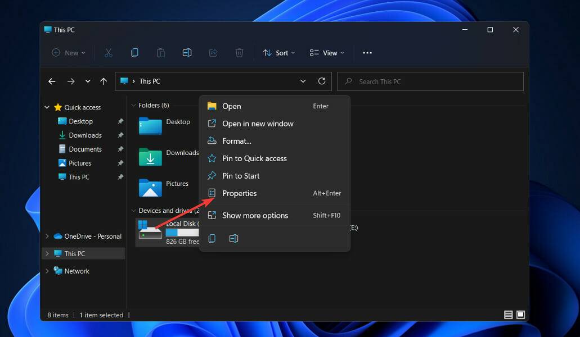580x337 pixels.
Task: Open Downloads in Quick access sidebar
Action: coord(85,135)
